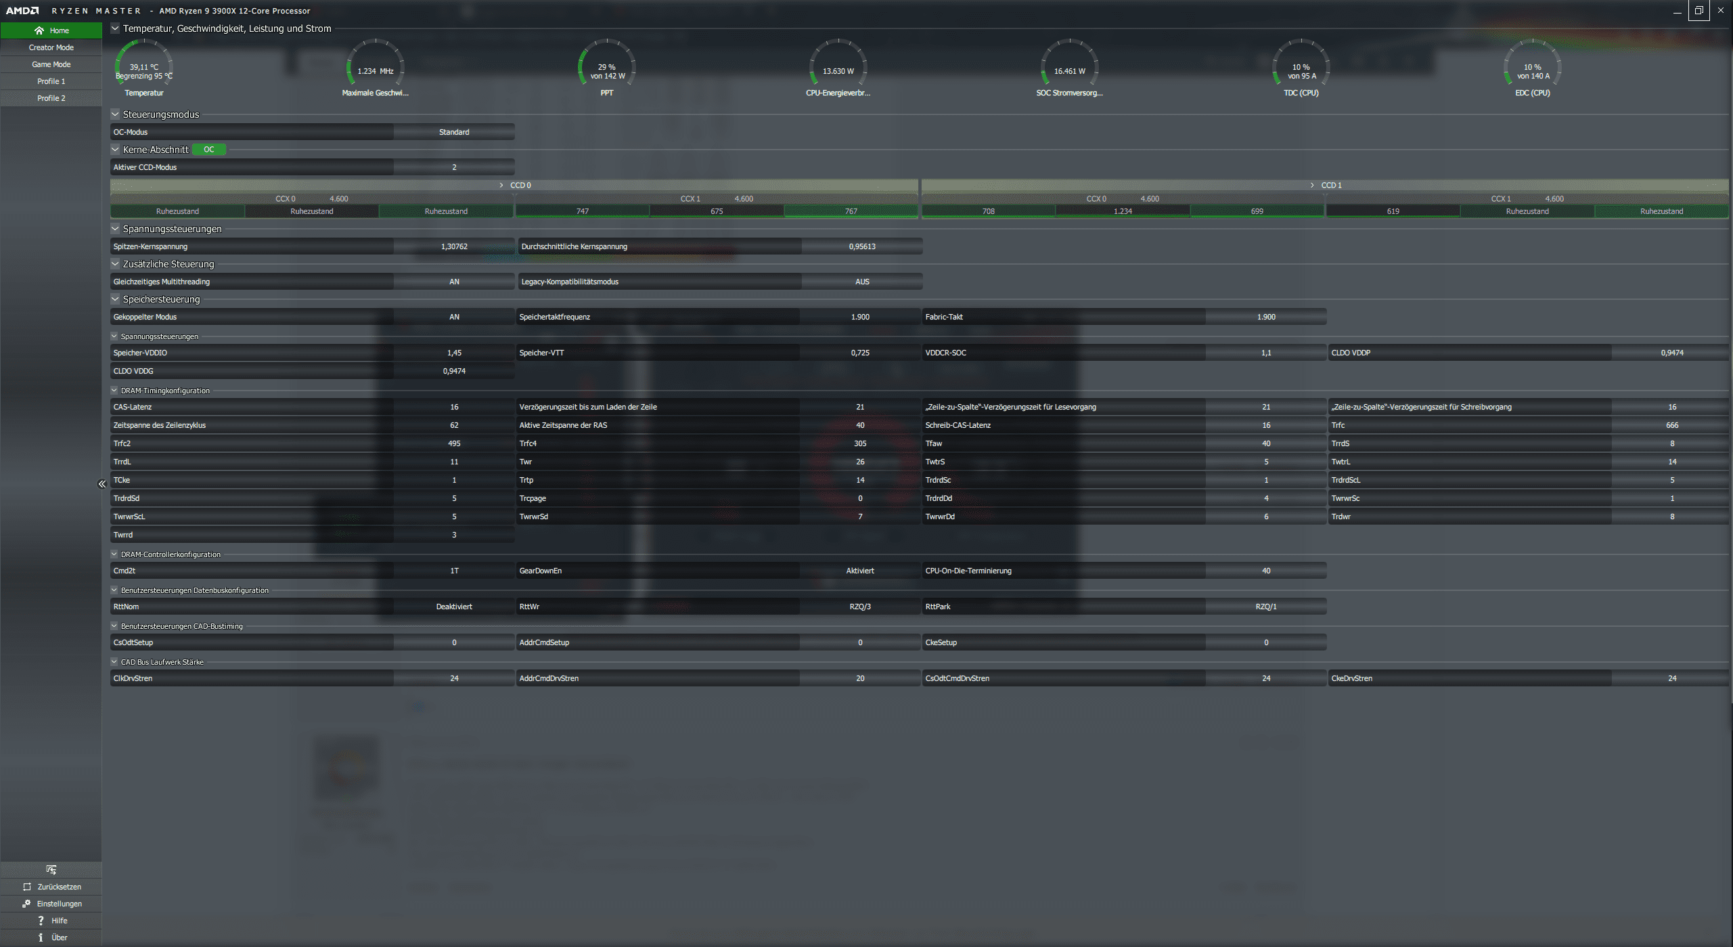The image size is (1733, 947).
Task: Collapse the DRAM-Timingkonfiguration section
Action: coord(114,391)
